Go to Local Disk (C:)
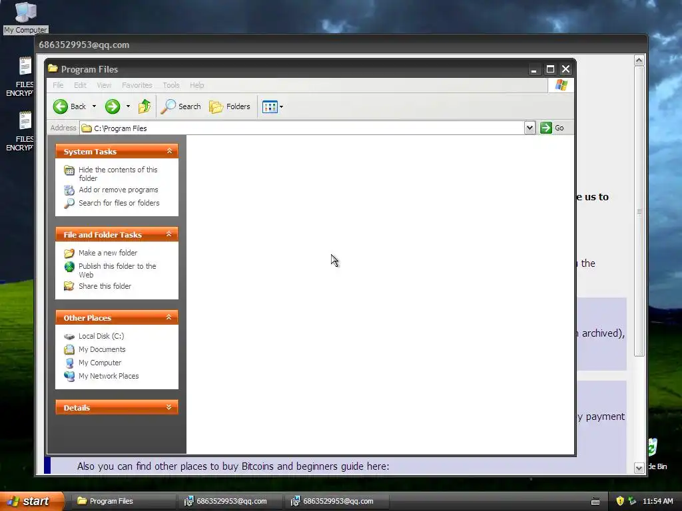 click(x=101, y=336)
